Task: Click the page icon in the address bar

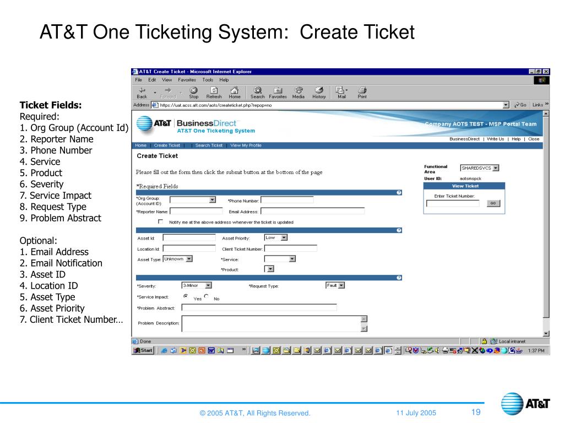Action: pos(155,105)
